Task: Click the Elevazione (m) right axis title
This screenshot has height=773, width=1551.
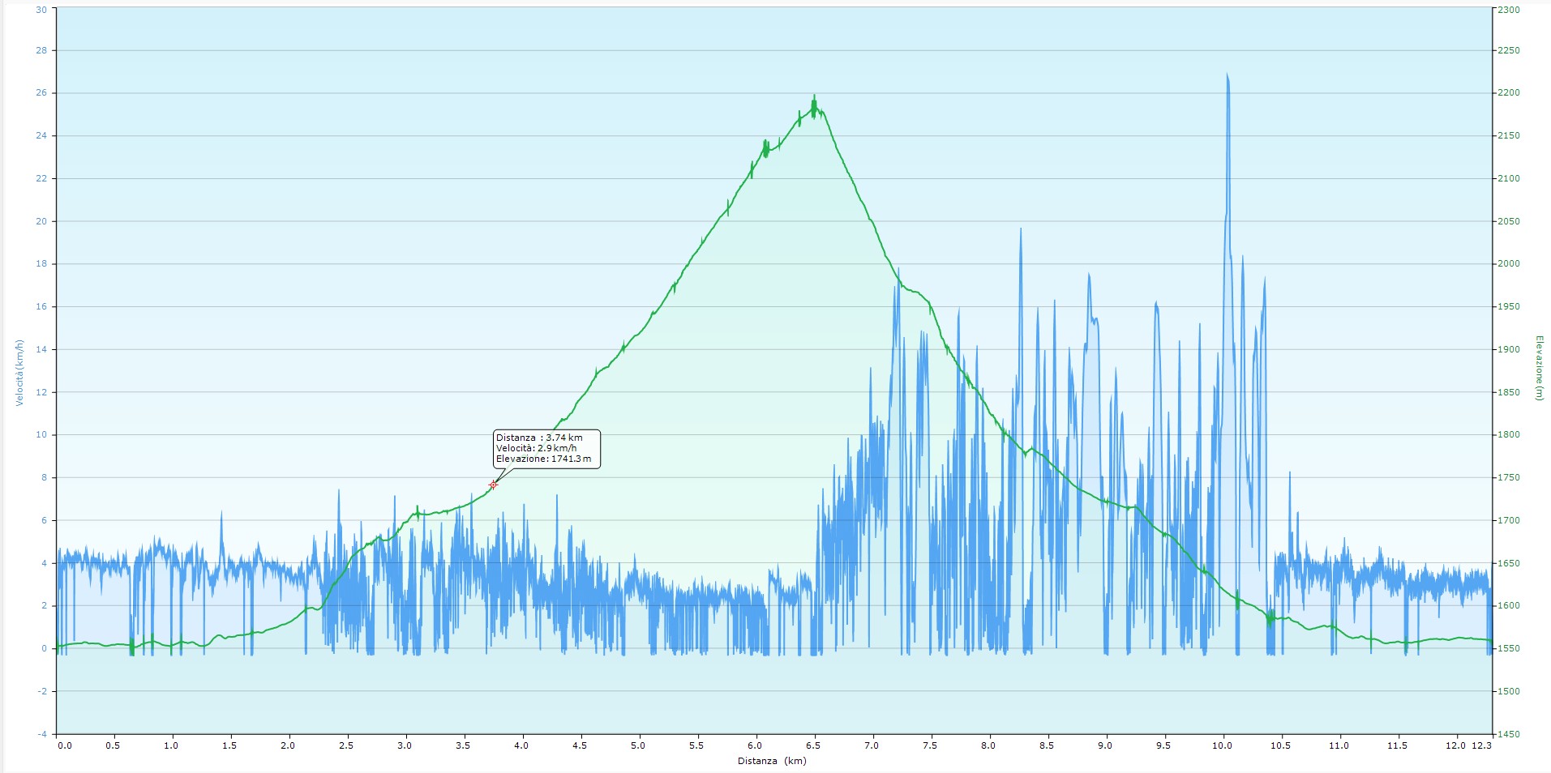Action: tap(1538, 367)
